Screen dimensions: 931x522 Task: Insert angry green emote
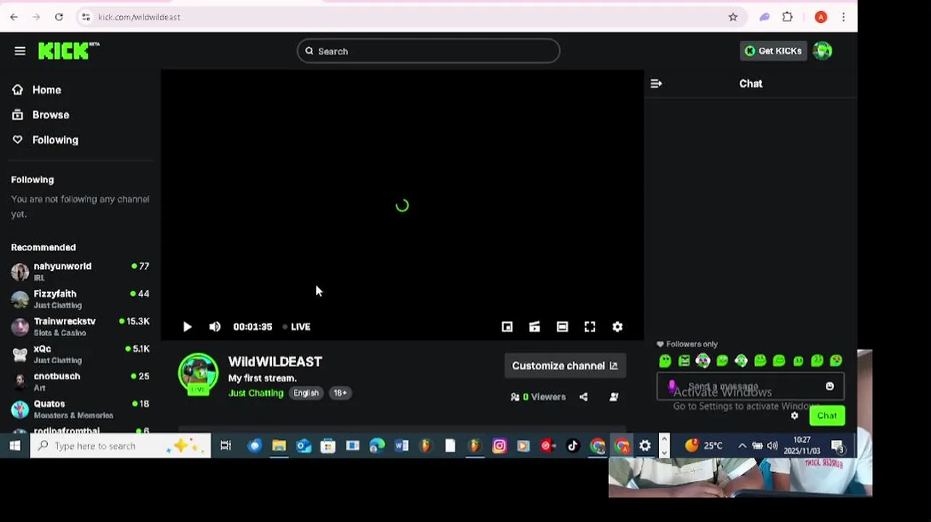[x=684, y=360]
